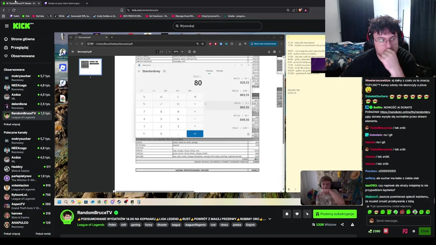
Task: Click Podaruj subskrypcje button
Action: [x=335, y=214]
